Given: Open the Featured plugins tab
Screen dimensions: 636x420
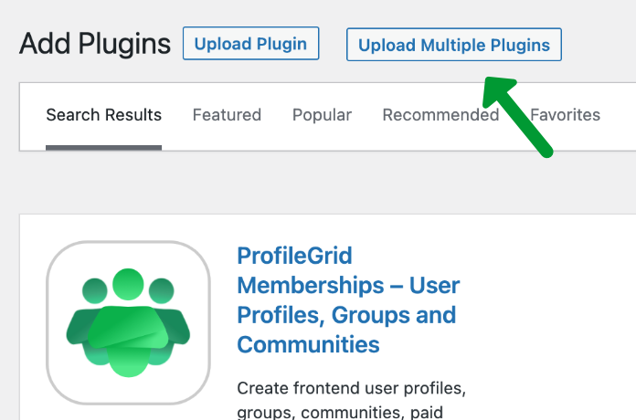Looking at the screenshot, I should pos(227,115).
